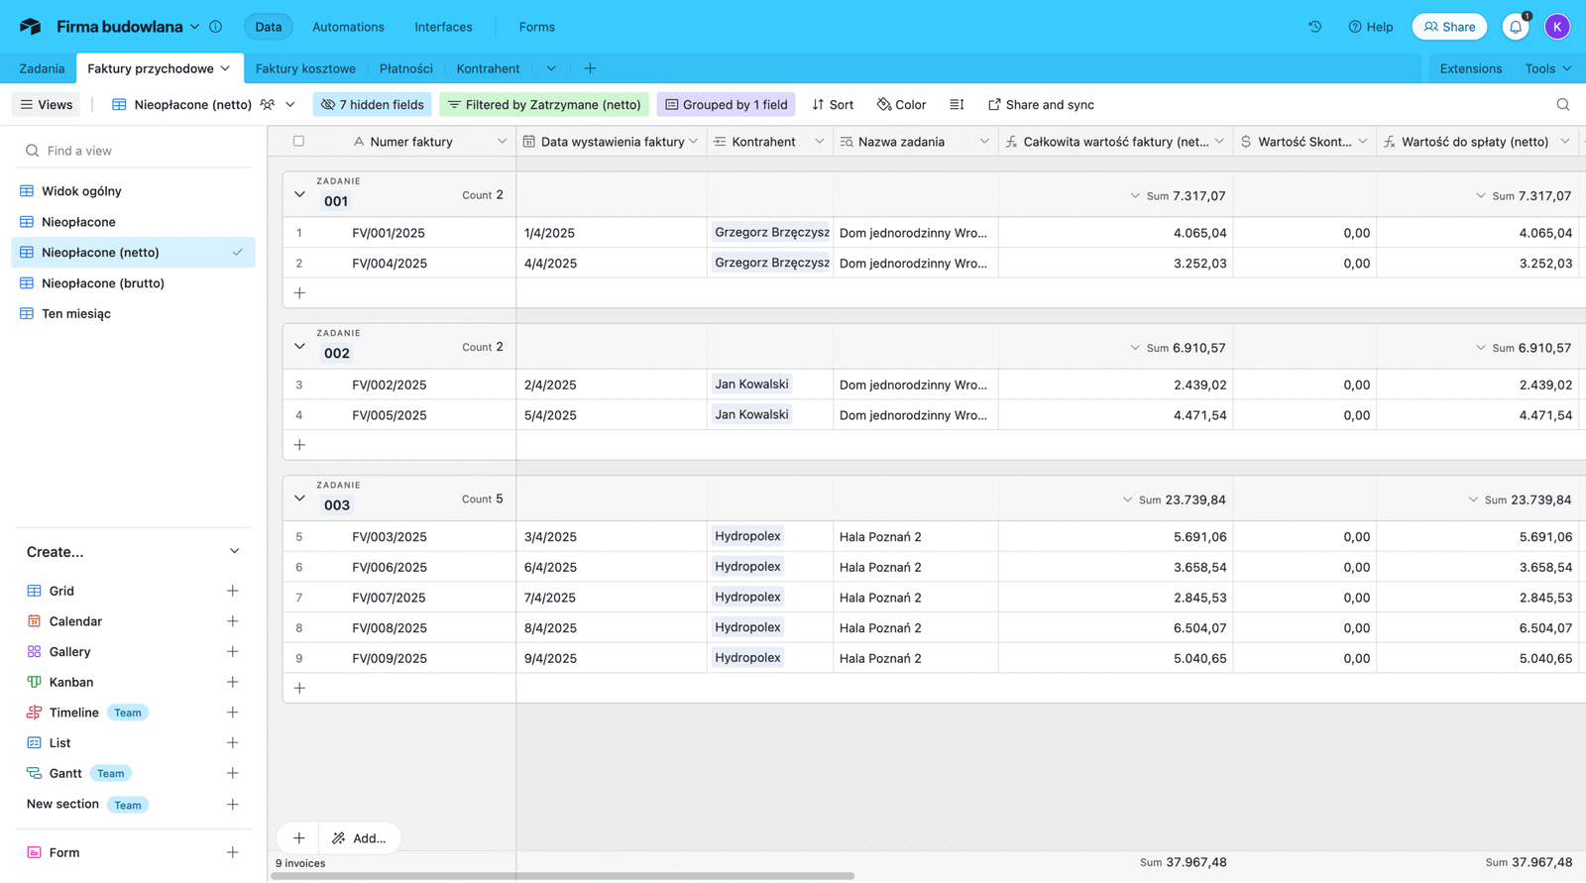Image resolution: width=1586 pixels, height=883 pixels.
Task: Open user account avatar K
Action: (1556, 27)
